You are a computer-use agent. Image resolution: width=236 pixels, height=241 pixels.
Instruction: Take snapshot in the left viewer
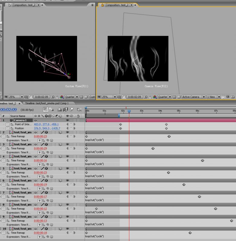point(53,97)
